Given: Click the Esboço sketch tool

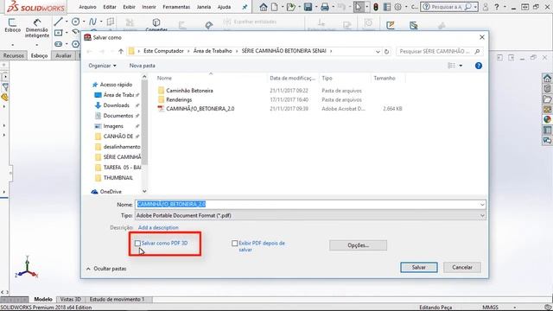Looking at the screenshot, I should coord(12,25).
